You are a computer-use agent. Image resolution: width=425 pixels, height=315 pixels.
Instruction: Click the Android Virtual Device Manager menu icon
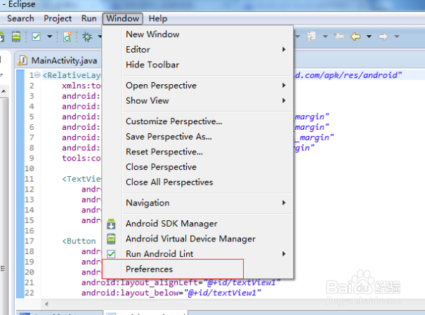pyautogui.click(x=111, y=239)
